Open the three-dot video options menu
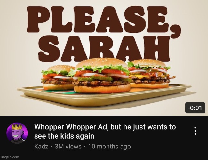Image resolution: width=208 pixels, height=160 pixels. coord(195,131)
